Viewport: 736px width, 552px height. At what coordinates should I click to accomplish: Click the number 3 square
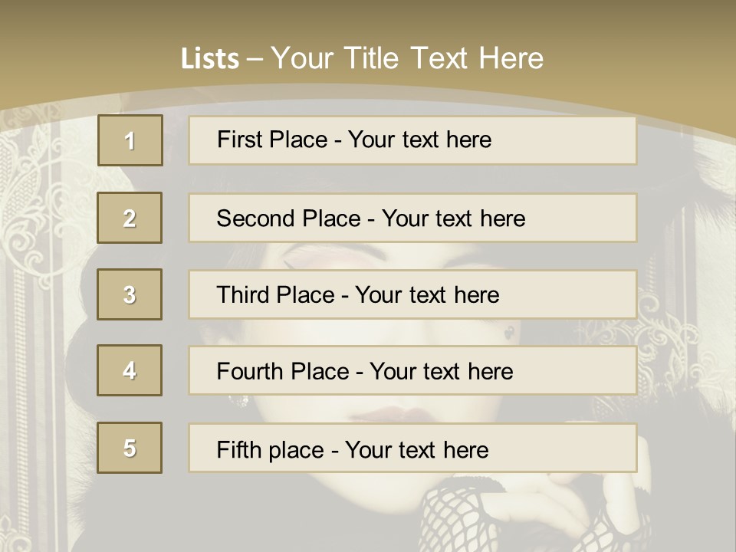(130, 294)
